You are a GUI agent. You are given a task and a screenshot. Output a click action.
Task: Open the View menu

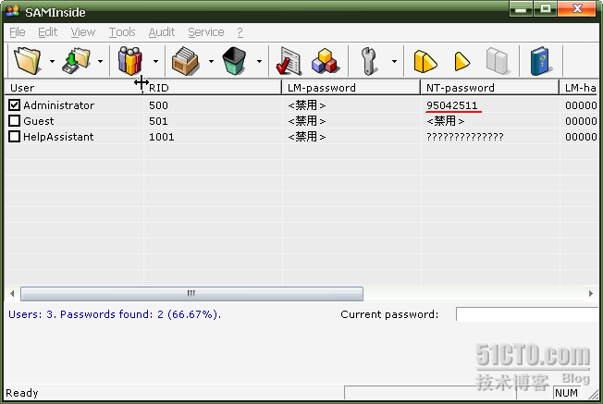tap(83, 32)
